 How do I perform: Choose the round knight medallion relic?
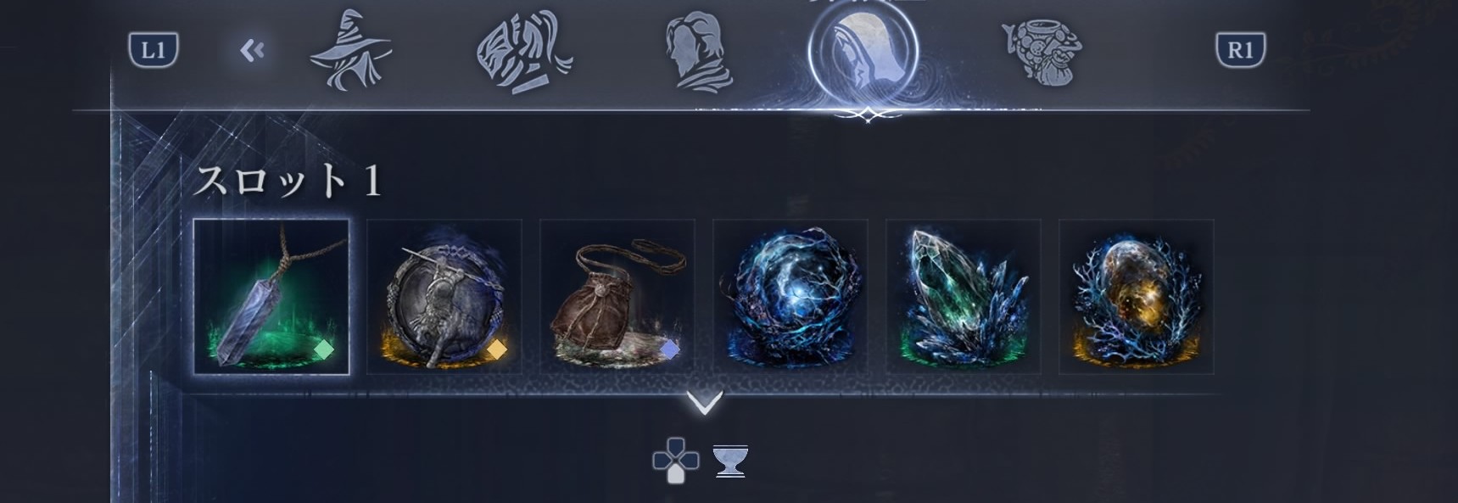pyautogui.click(x=444, y=297)
